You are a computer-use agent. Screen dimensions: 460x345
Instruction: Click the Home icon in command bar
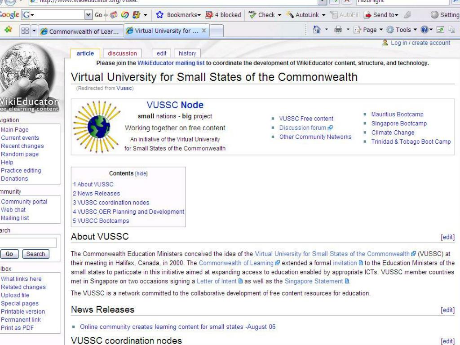tap(317, 30)
